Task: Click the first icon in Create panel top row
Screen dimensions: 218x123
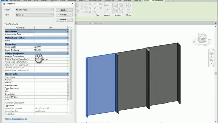Action: click(x=115, y=5)
